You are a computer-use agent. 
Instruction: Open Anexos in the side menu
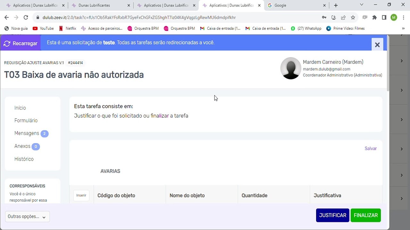27,146
